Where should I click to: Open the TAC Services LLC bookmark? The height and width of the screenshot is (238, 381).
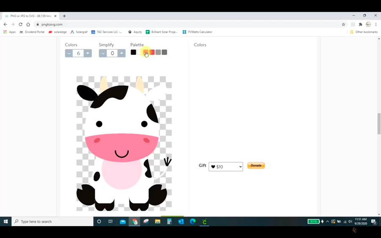pyautogui.click(x=107, y=32)
